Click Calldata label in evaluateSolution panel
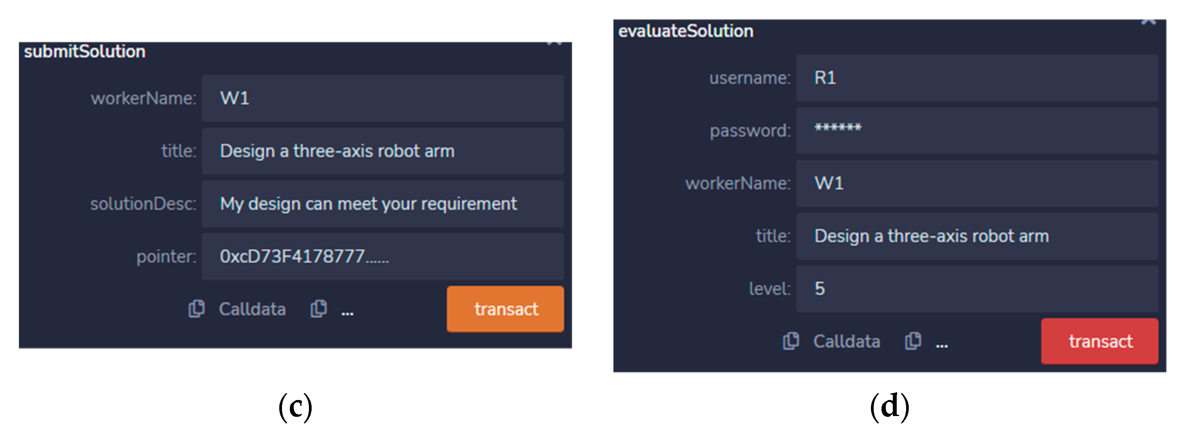This screenshot has height=432, width=1183. [846, 341]
